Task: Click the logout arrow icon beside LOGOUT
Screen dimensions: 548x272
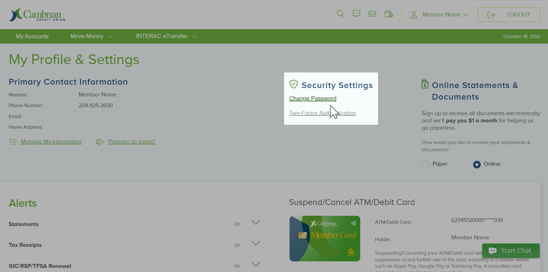Action: (x=491, y=14)
